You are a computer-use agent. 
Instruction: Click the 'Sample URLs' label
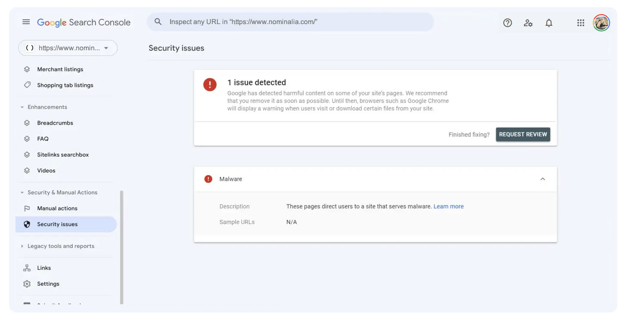pyautogui.click(x=237, y=222)
